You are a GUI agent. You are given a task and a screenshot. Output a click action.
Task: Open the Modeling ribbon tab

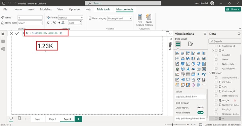pos(46,9)
